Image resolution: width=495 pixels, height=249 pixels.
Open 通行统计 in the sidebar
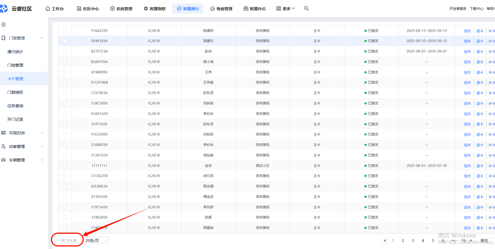pos(15,52)
